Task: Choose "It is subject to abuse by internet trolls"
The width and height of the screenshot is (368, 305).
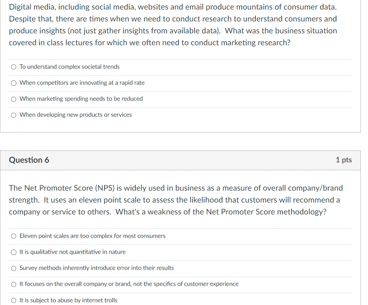Action: click(68, 300)
